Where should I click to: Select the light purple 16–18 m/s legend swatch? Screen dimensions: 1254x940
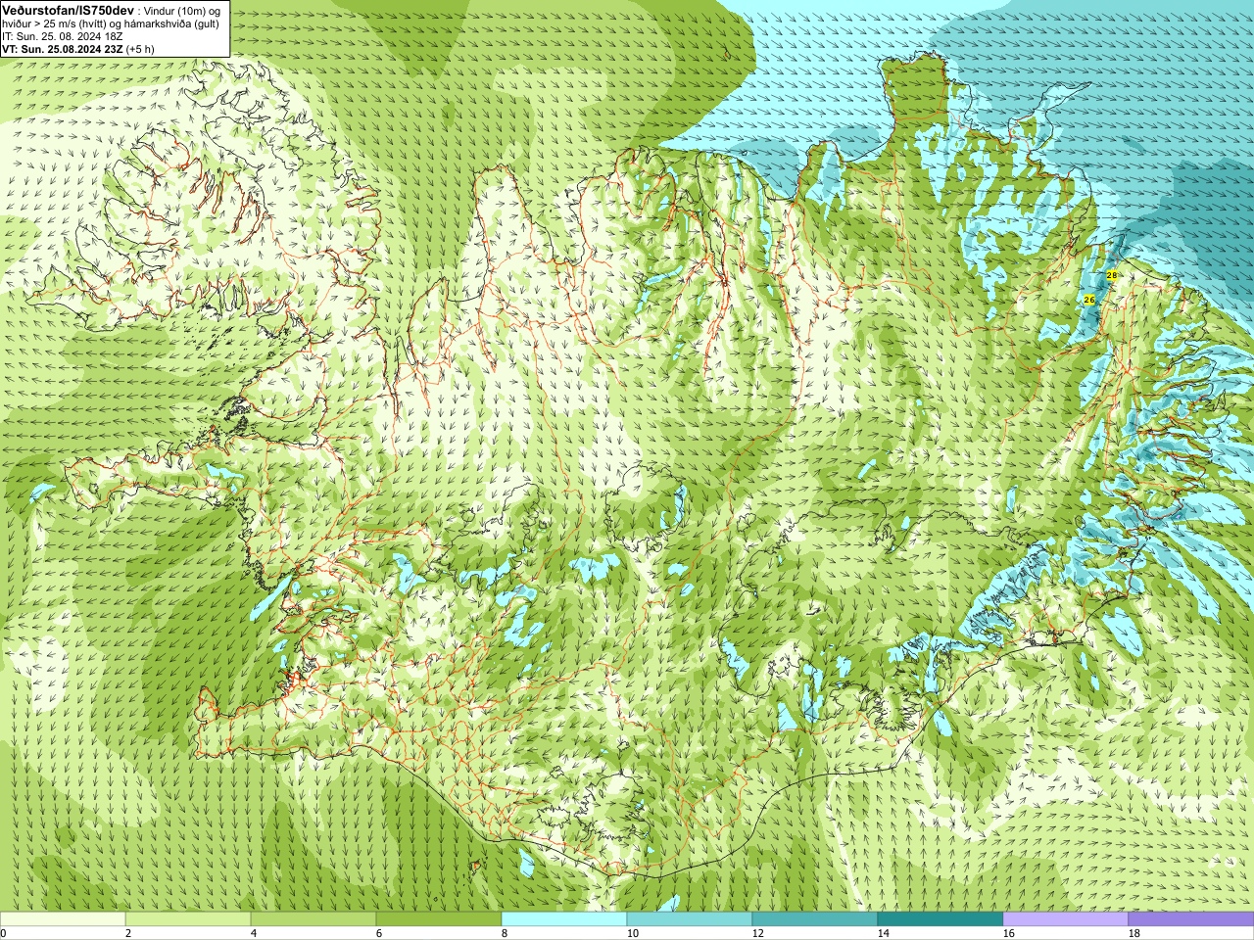click(1066, 919)
